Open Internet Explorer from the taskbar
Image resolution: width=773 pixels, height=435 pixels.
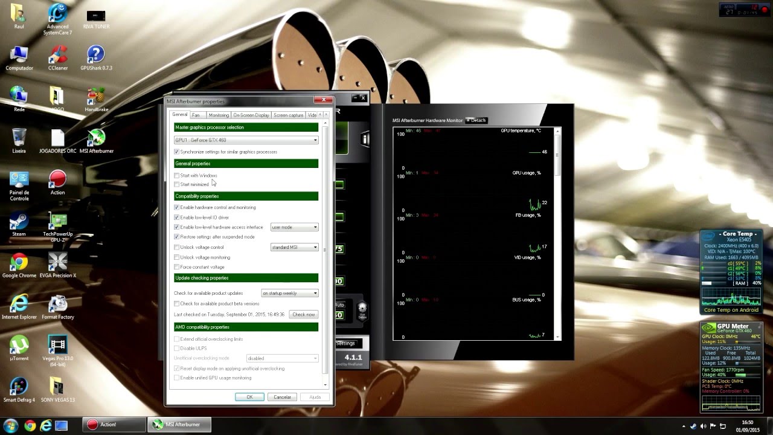[46, 425]
